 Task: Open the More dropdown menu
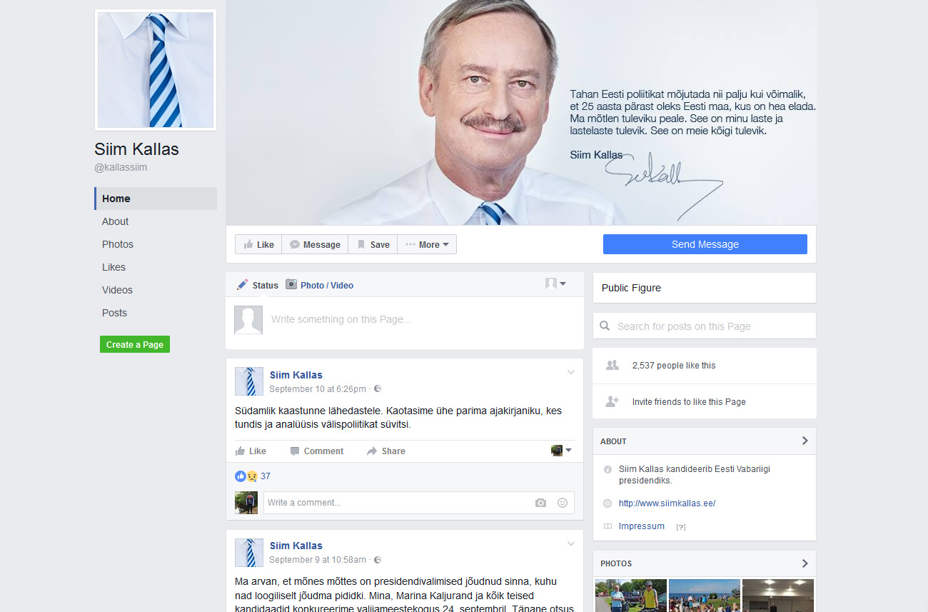click(x=427, y=244)
